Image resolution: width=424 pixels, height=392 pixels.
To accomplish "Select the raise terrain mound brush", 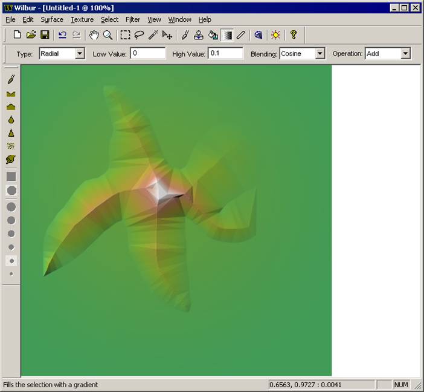I will pyautogui.click(x=11, y=106).
